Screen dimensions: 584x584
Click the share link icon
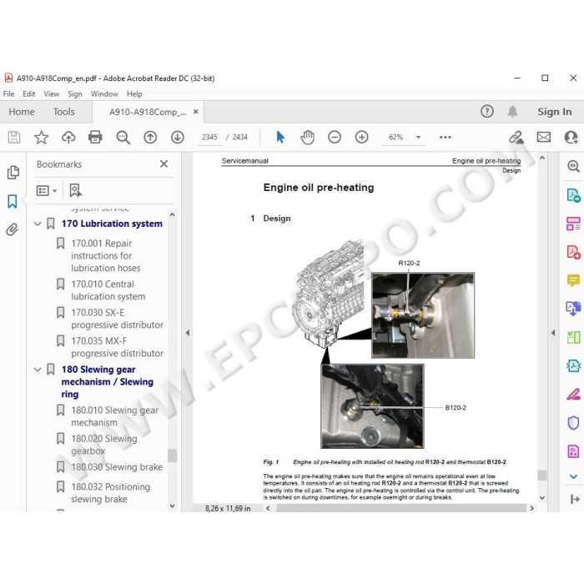coord(516,138)
